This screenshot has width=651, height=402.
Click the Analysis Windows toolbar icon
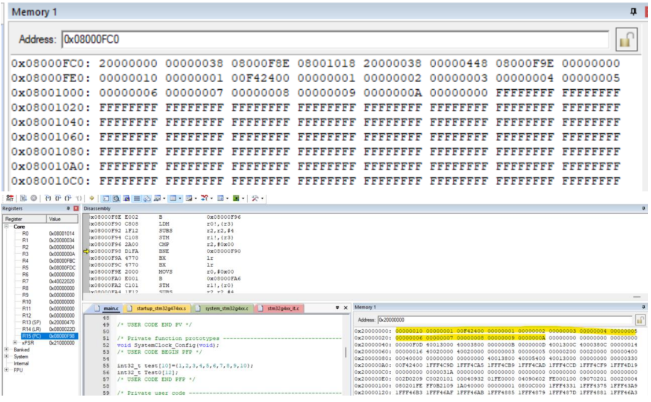204,198
